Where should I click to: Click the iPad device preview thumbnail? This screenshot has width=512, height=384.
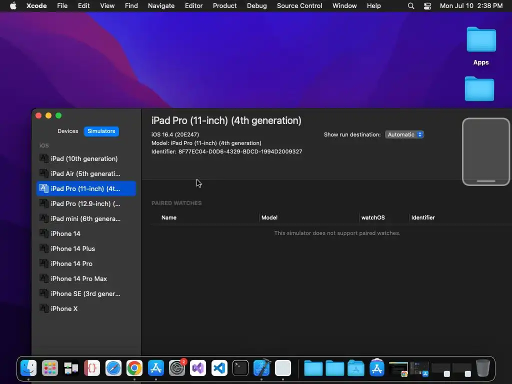486,152
